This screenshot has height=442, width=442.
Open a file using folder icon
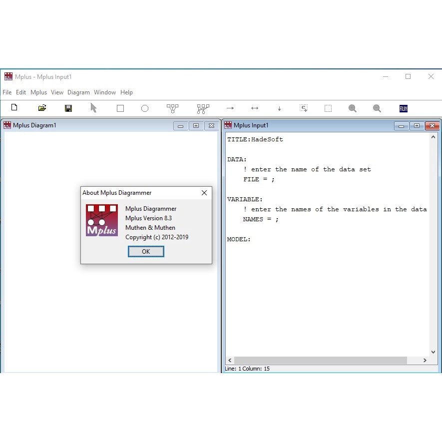[42, 108]
